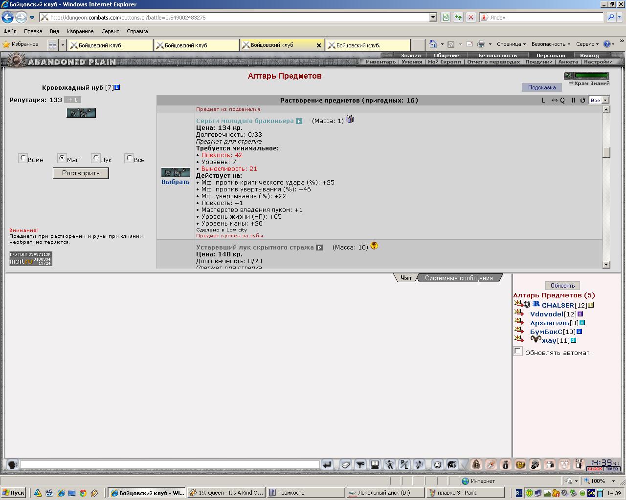
Task: Click the chat message input field
Action: [x=170, y=464]
